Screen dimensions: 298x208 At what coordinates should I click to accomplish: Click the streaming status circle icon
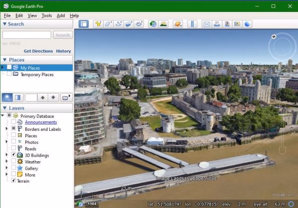(x=291, y=204)
